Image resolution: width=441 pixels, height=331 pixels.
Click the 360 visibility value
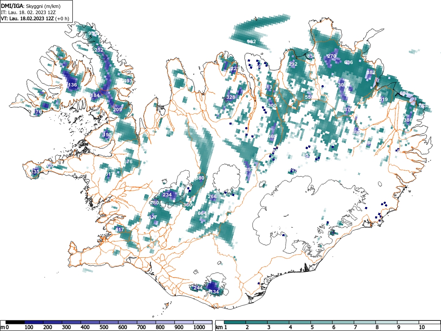tap(187, 205)
